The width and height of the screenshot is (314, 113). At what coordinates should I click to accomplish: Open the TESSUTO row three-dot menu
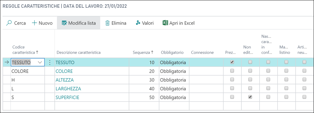coord(50,63)
